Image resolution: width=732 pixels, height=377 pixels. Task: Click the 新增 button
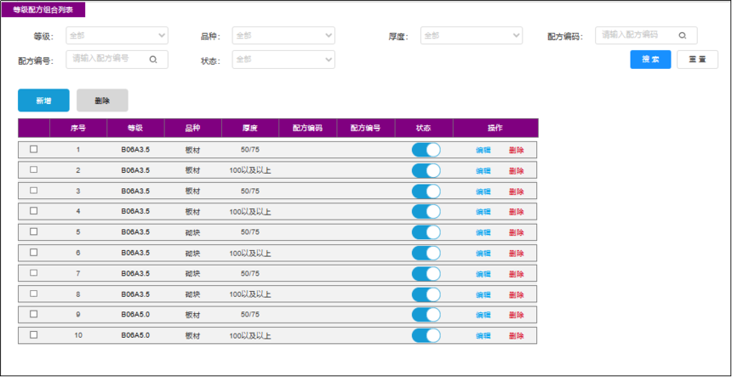43,100
